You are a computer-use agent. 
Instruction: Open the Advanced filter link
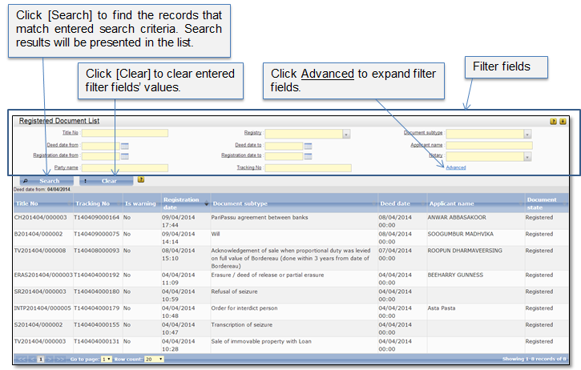(x=455, y=167)
